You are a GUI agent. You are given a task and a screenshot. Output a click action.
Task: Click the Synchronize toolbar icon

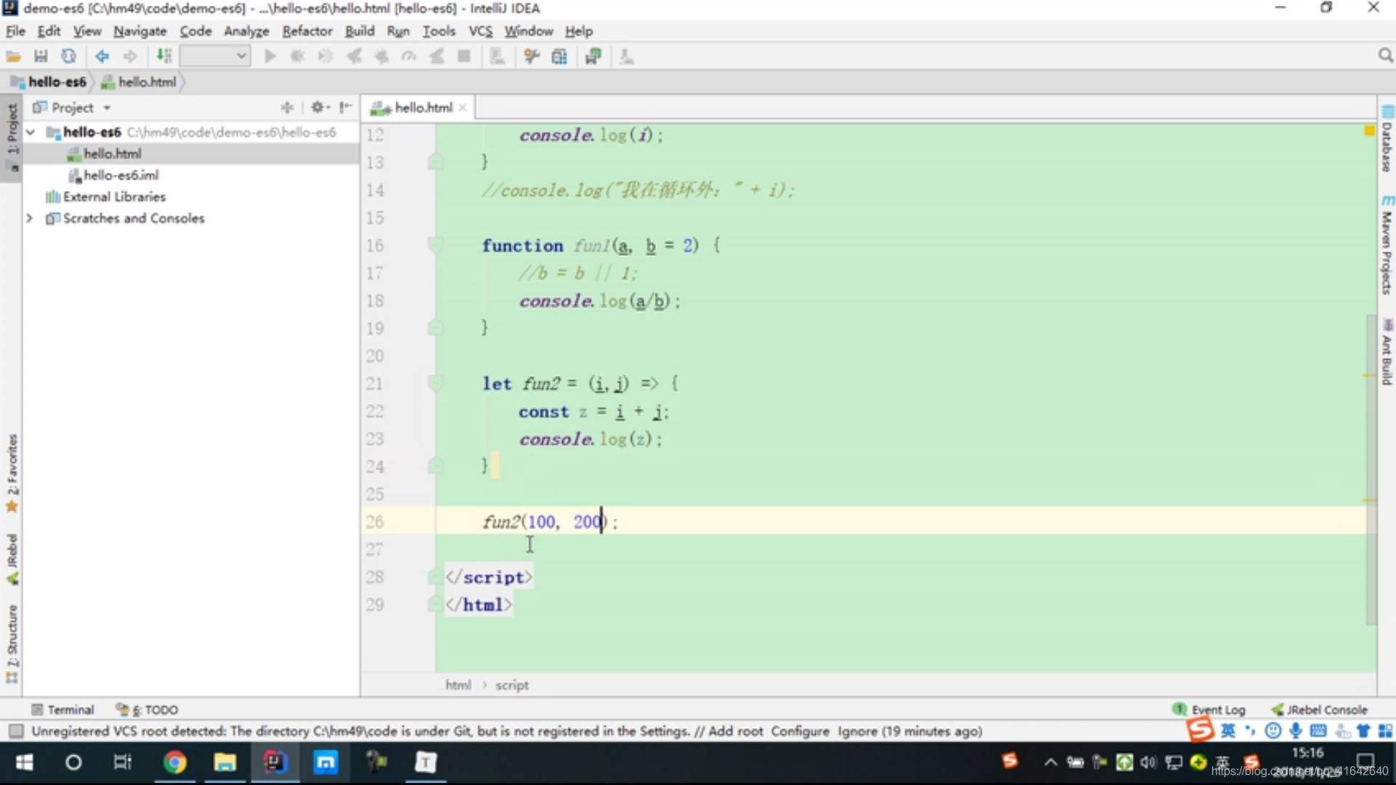click(68, 57)
